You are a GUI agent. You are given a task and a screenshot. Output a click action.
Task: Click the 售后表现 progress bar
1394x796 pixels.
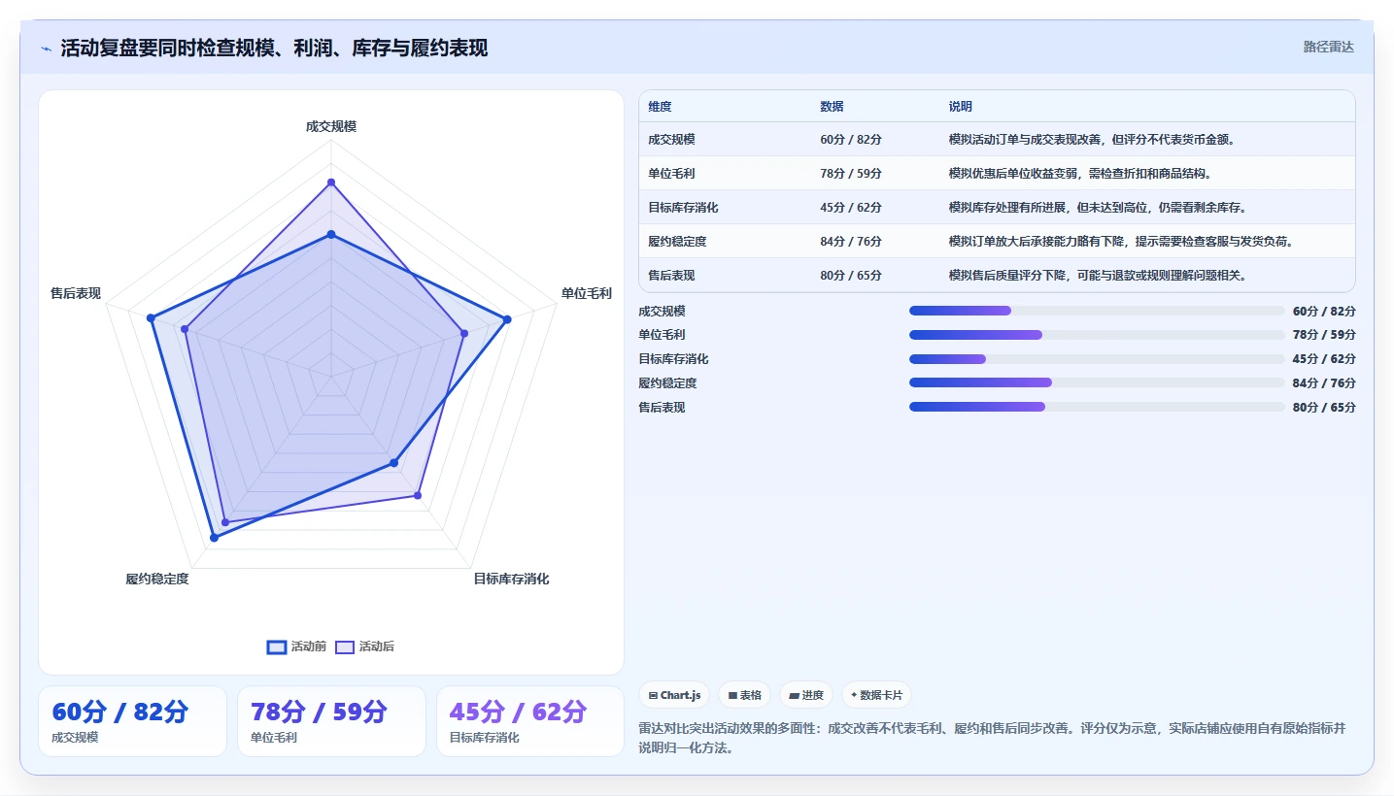pos(1097,408)
